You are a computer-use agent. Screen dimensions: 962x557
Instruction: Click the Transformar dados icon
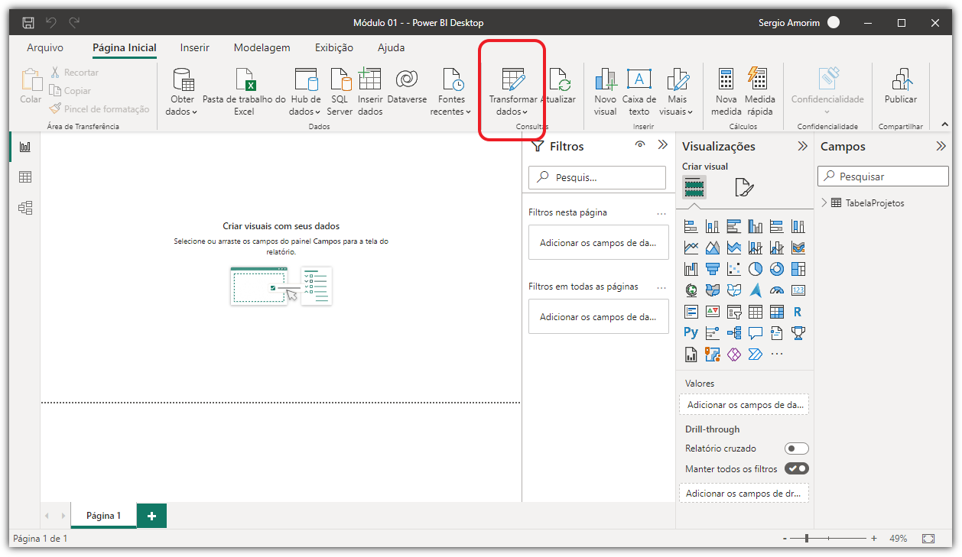512,79
